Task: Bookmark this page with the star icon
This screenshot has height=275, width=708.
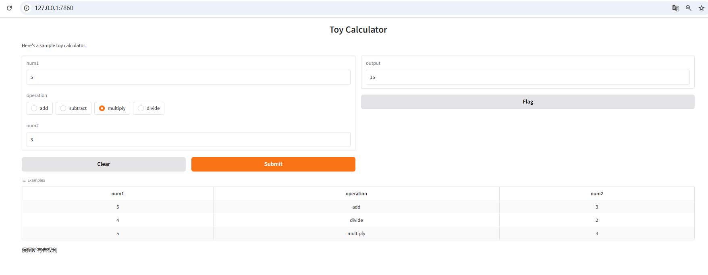Action: (x=702, y=8)
